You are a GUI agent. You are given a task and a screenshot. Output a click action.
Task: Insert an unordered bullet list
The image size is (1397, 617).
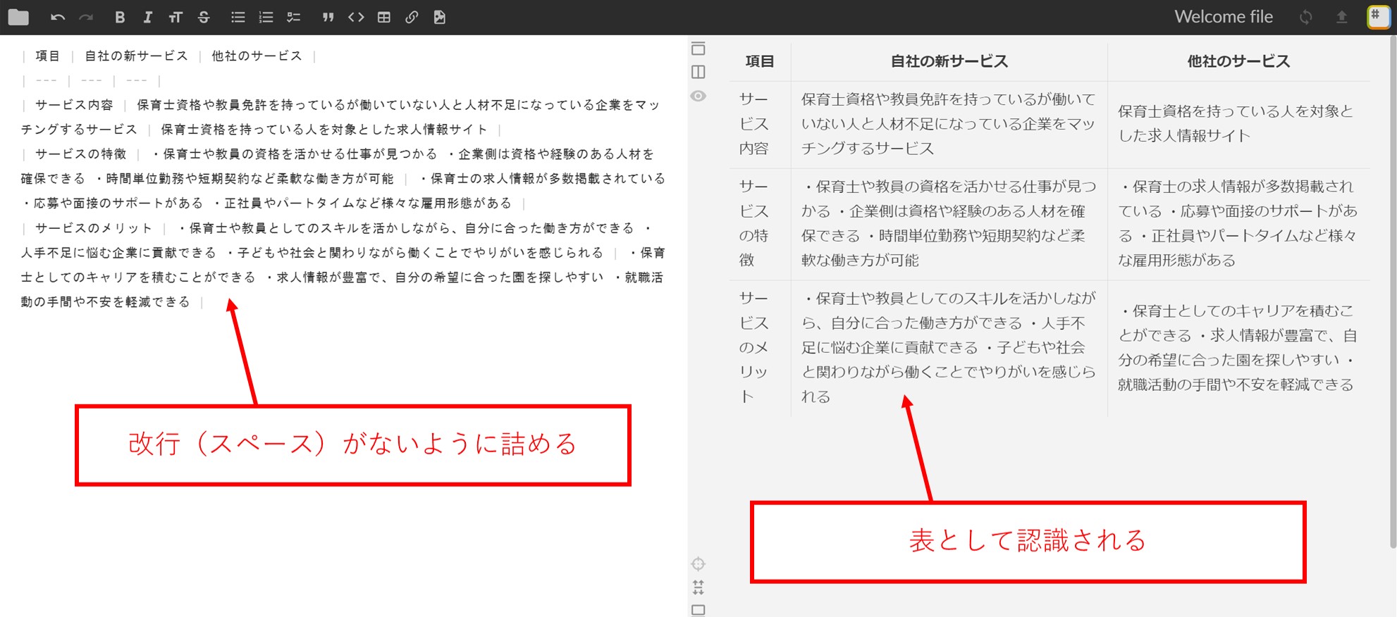(x=238, y=17)
